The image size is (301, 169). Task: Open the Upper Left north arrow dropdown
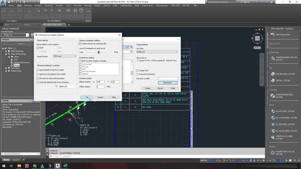click(x=66, y=86)
